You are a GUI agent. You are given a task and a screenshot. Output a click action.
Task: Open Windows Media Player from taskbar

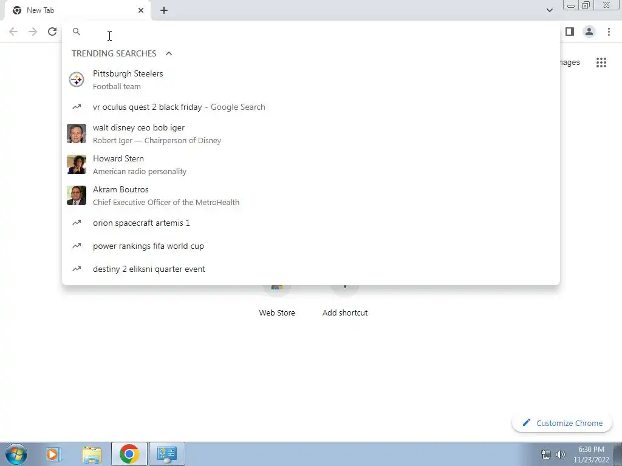coord(53,454)
